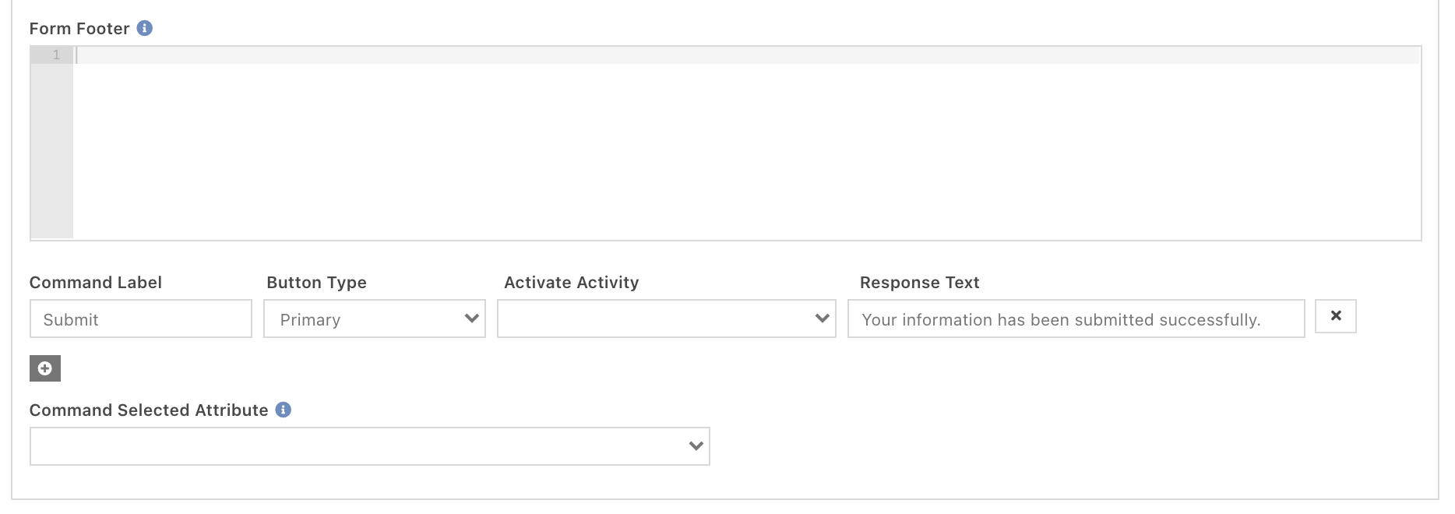
Task: Click the "Response Text" heading text
Action: click(x=919, y=283)
